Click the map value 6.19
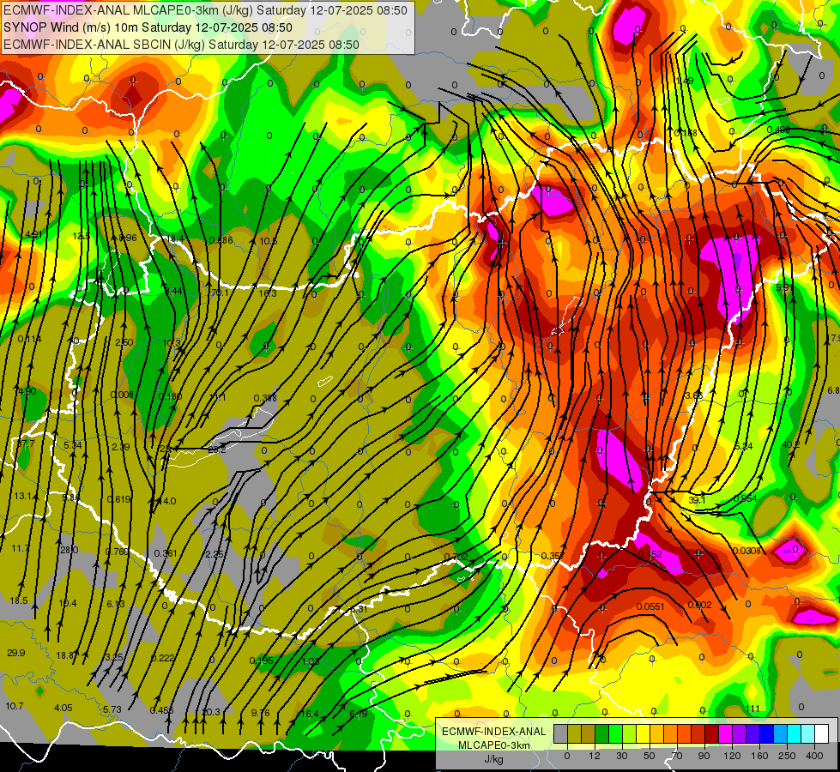Image resolution: width=840 pixels, height=772 pixels. click(359, 714)
